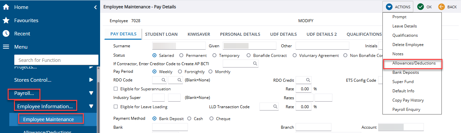
Task: Click the LLD Transaction Code search icon
Action: 275,107
